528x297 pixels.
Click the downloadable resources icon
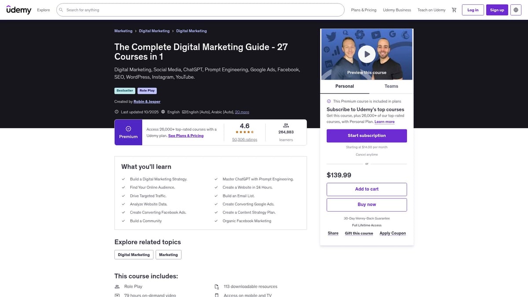click(x=216, y=286)
